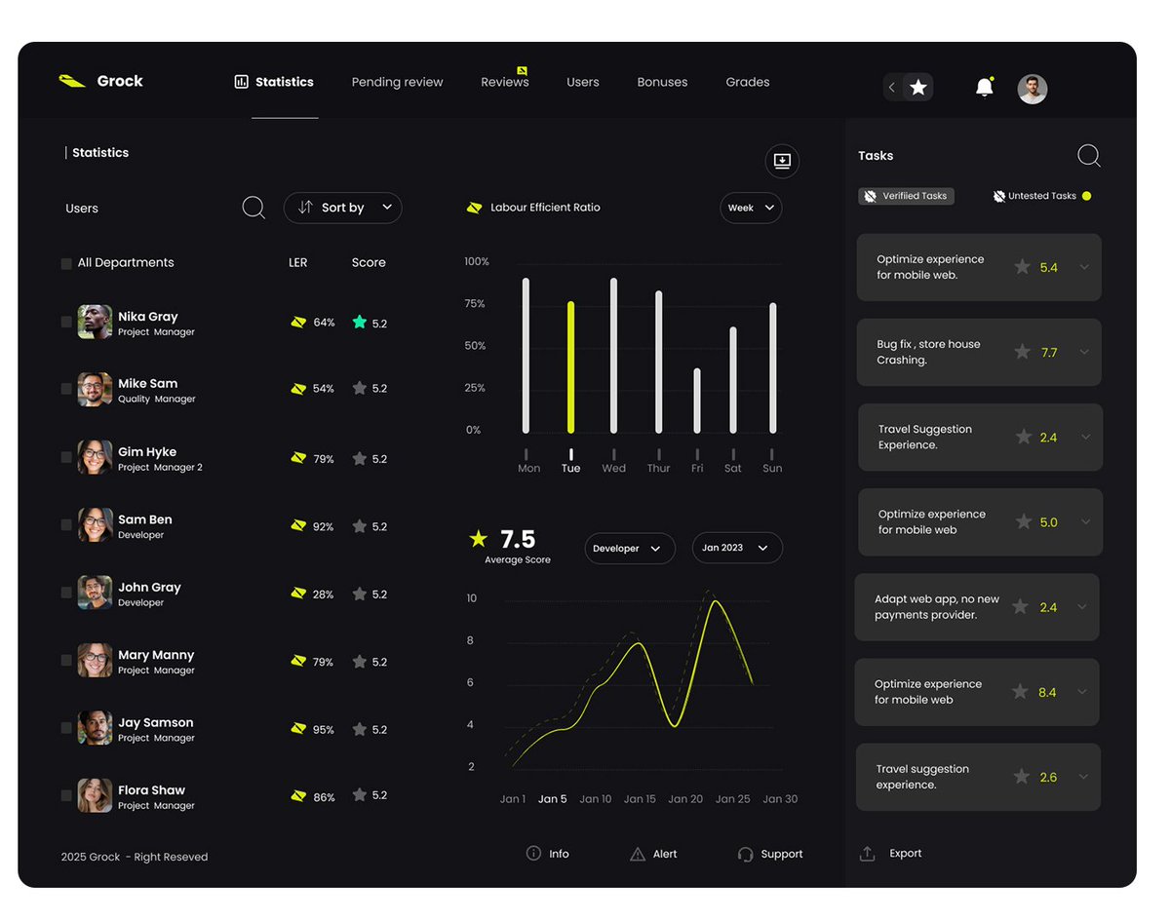
Task: Click the Alert link text
Action: pyautogui.click(x=665, y=854)
